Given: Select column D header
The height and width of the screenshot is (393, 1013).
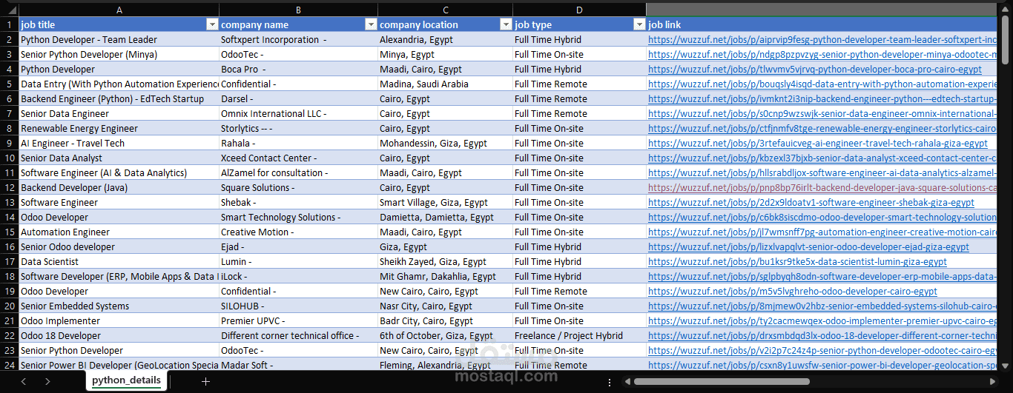Looking at the screenshot, I should pyautogui.click(x=579, y=10).
